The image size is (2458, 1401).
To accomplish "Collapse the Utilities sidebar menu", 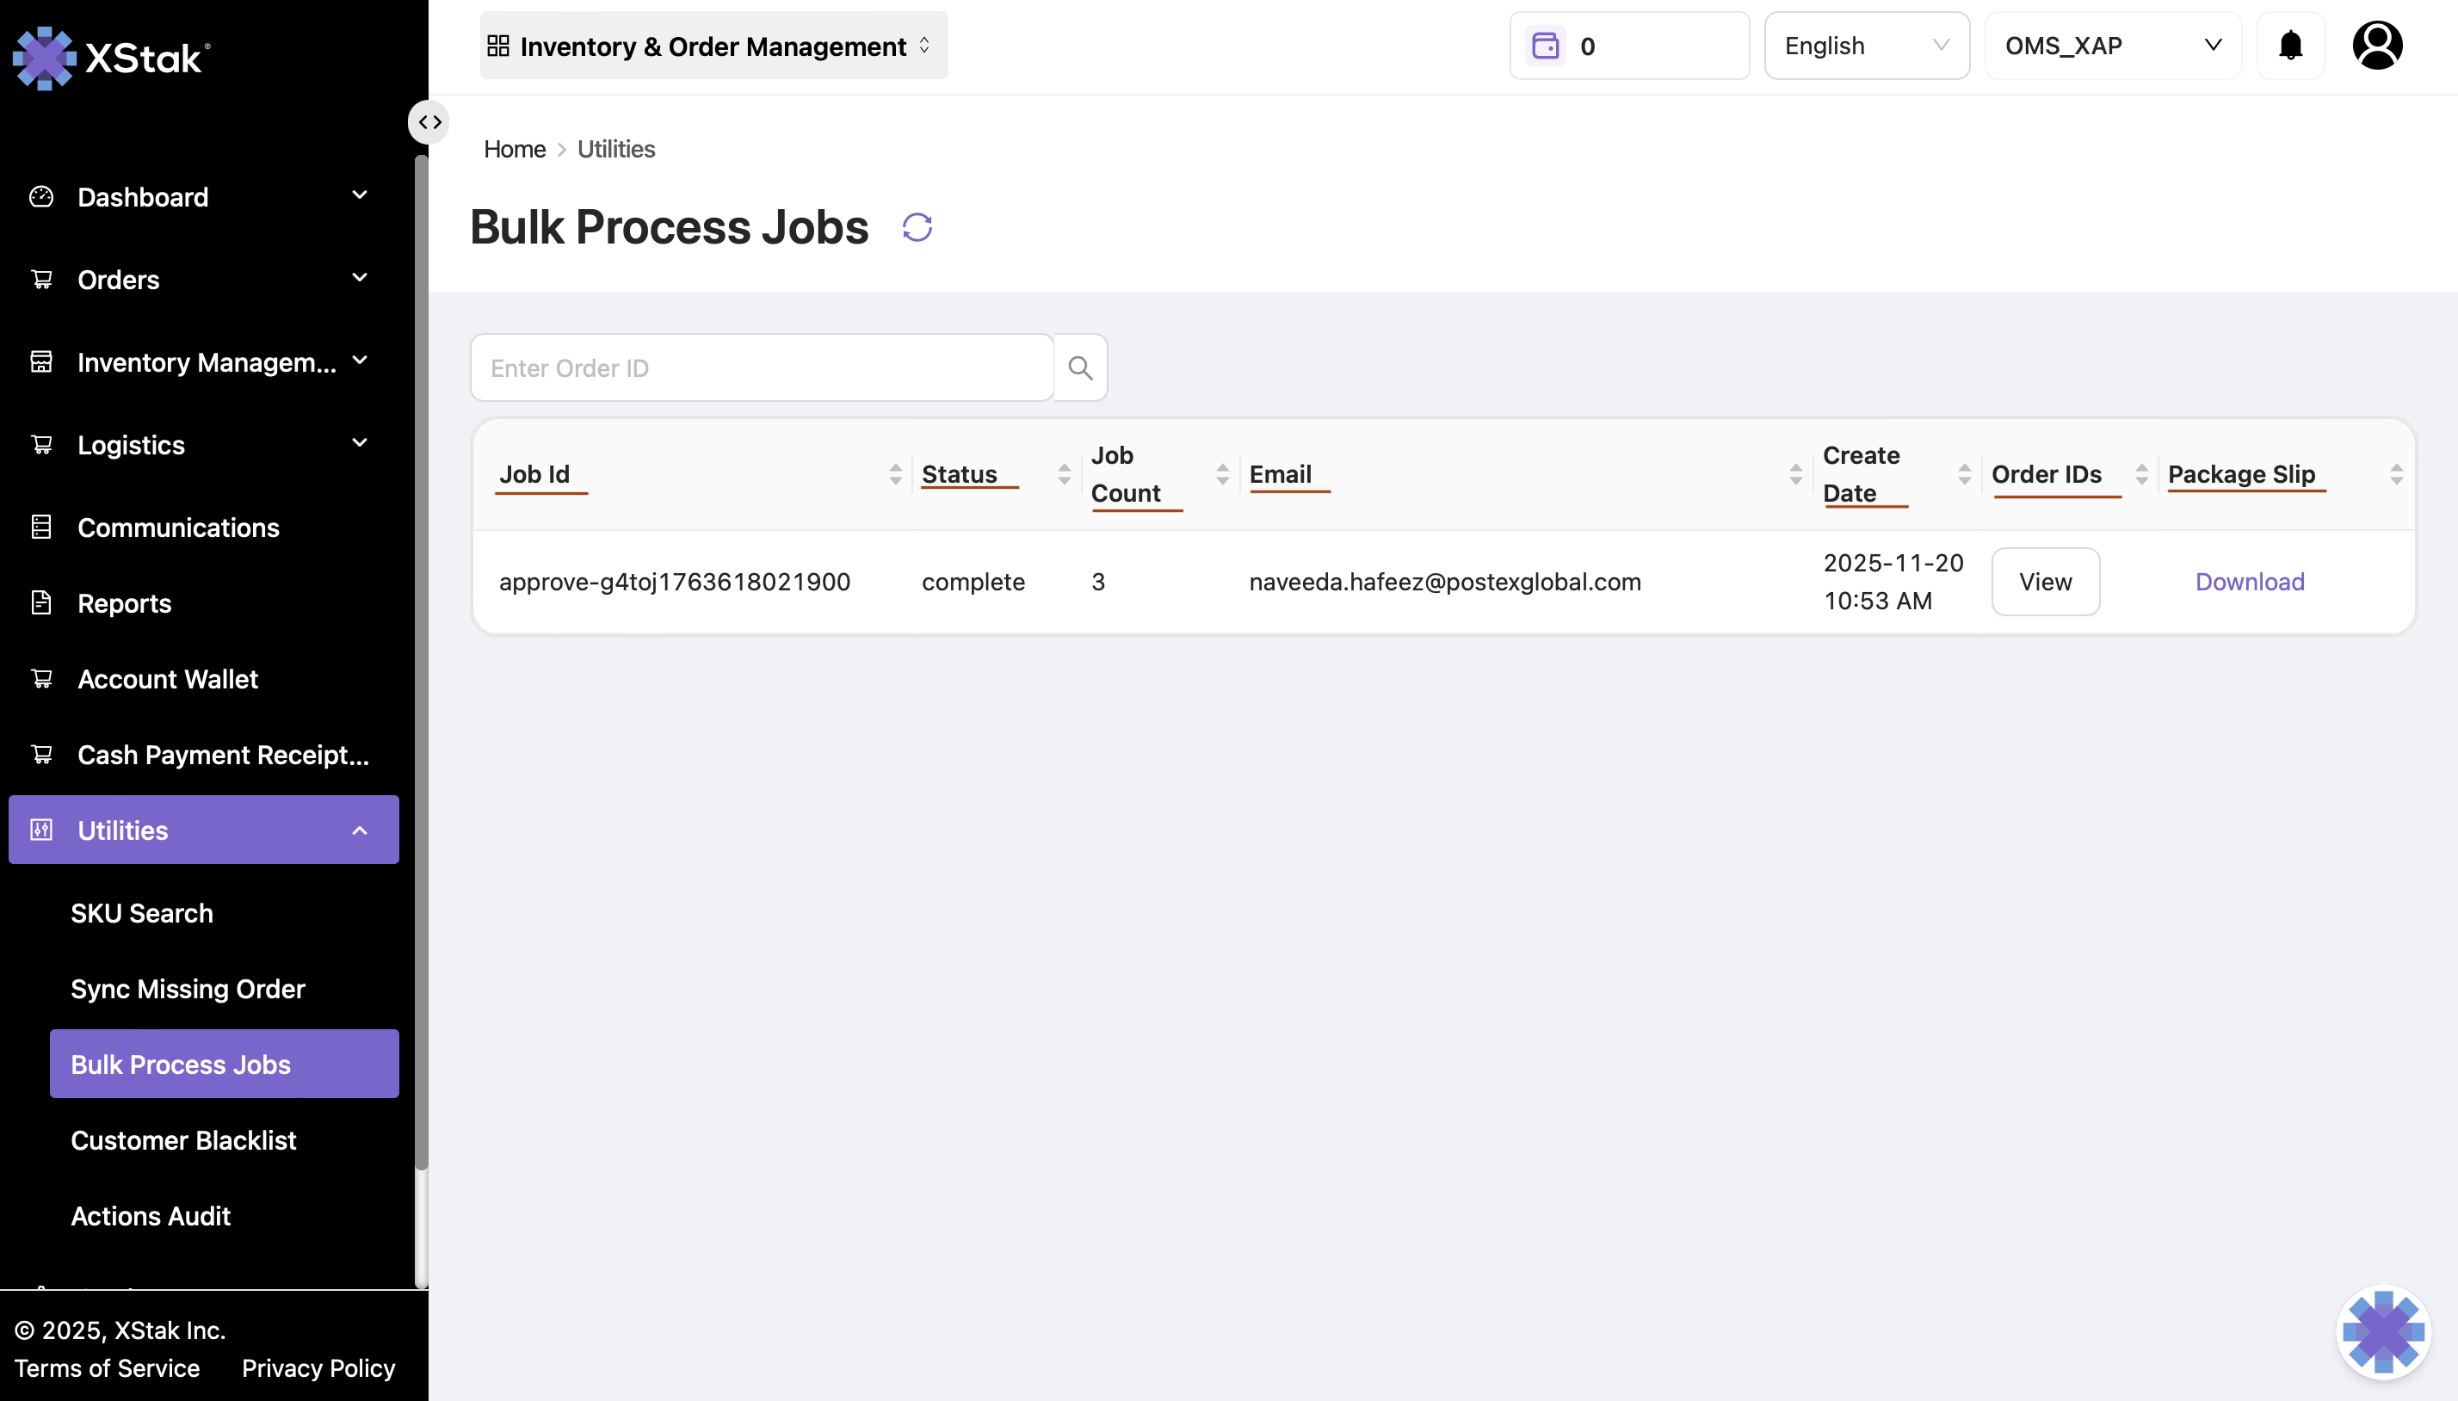I will click(203, 830).
